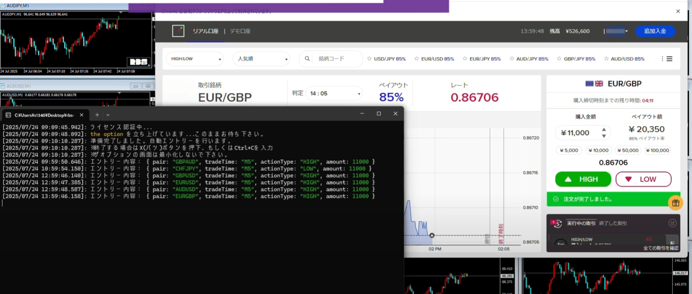The image size is (692, 294).
Task: Click the 注文が完了しました banner text
Action: coord(588,199)
